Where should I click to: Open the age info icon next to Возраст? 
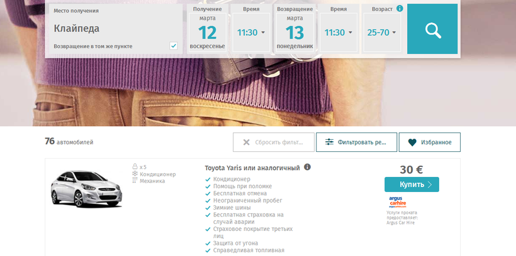tap(400, 9)
